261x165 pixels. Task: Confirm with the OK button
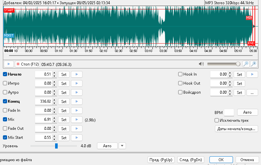click(221, 160)
